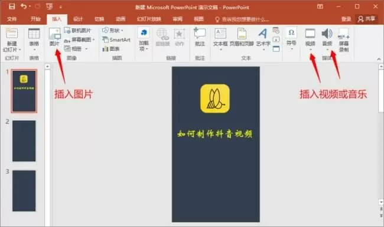The image size is (384, 227).
Task: Insert a Chart (图表)
Action: pos(111,49)
